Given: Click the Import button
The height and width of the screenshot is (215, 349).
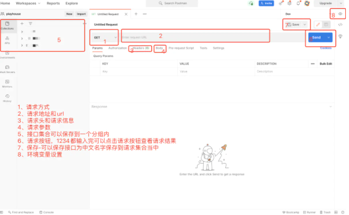Looking at the screenshot, I should (81, 14).
